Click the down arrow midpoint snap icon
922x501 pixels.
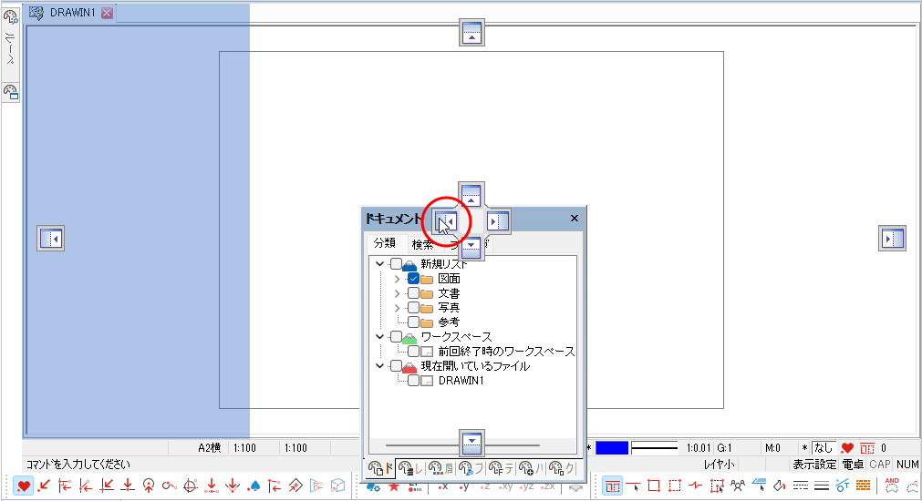211,486
